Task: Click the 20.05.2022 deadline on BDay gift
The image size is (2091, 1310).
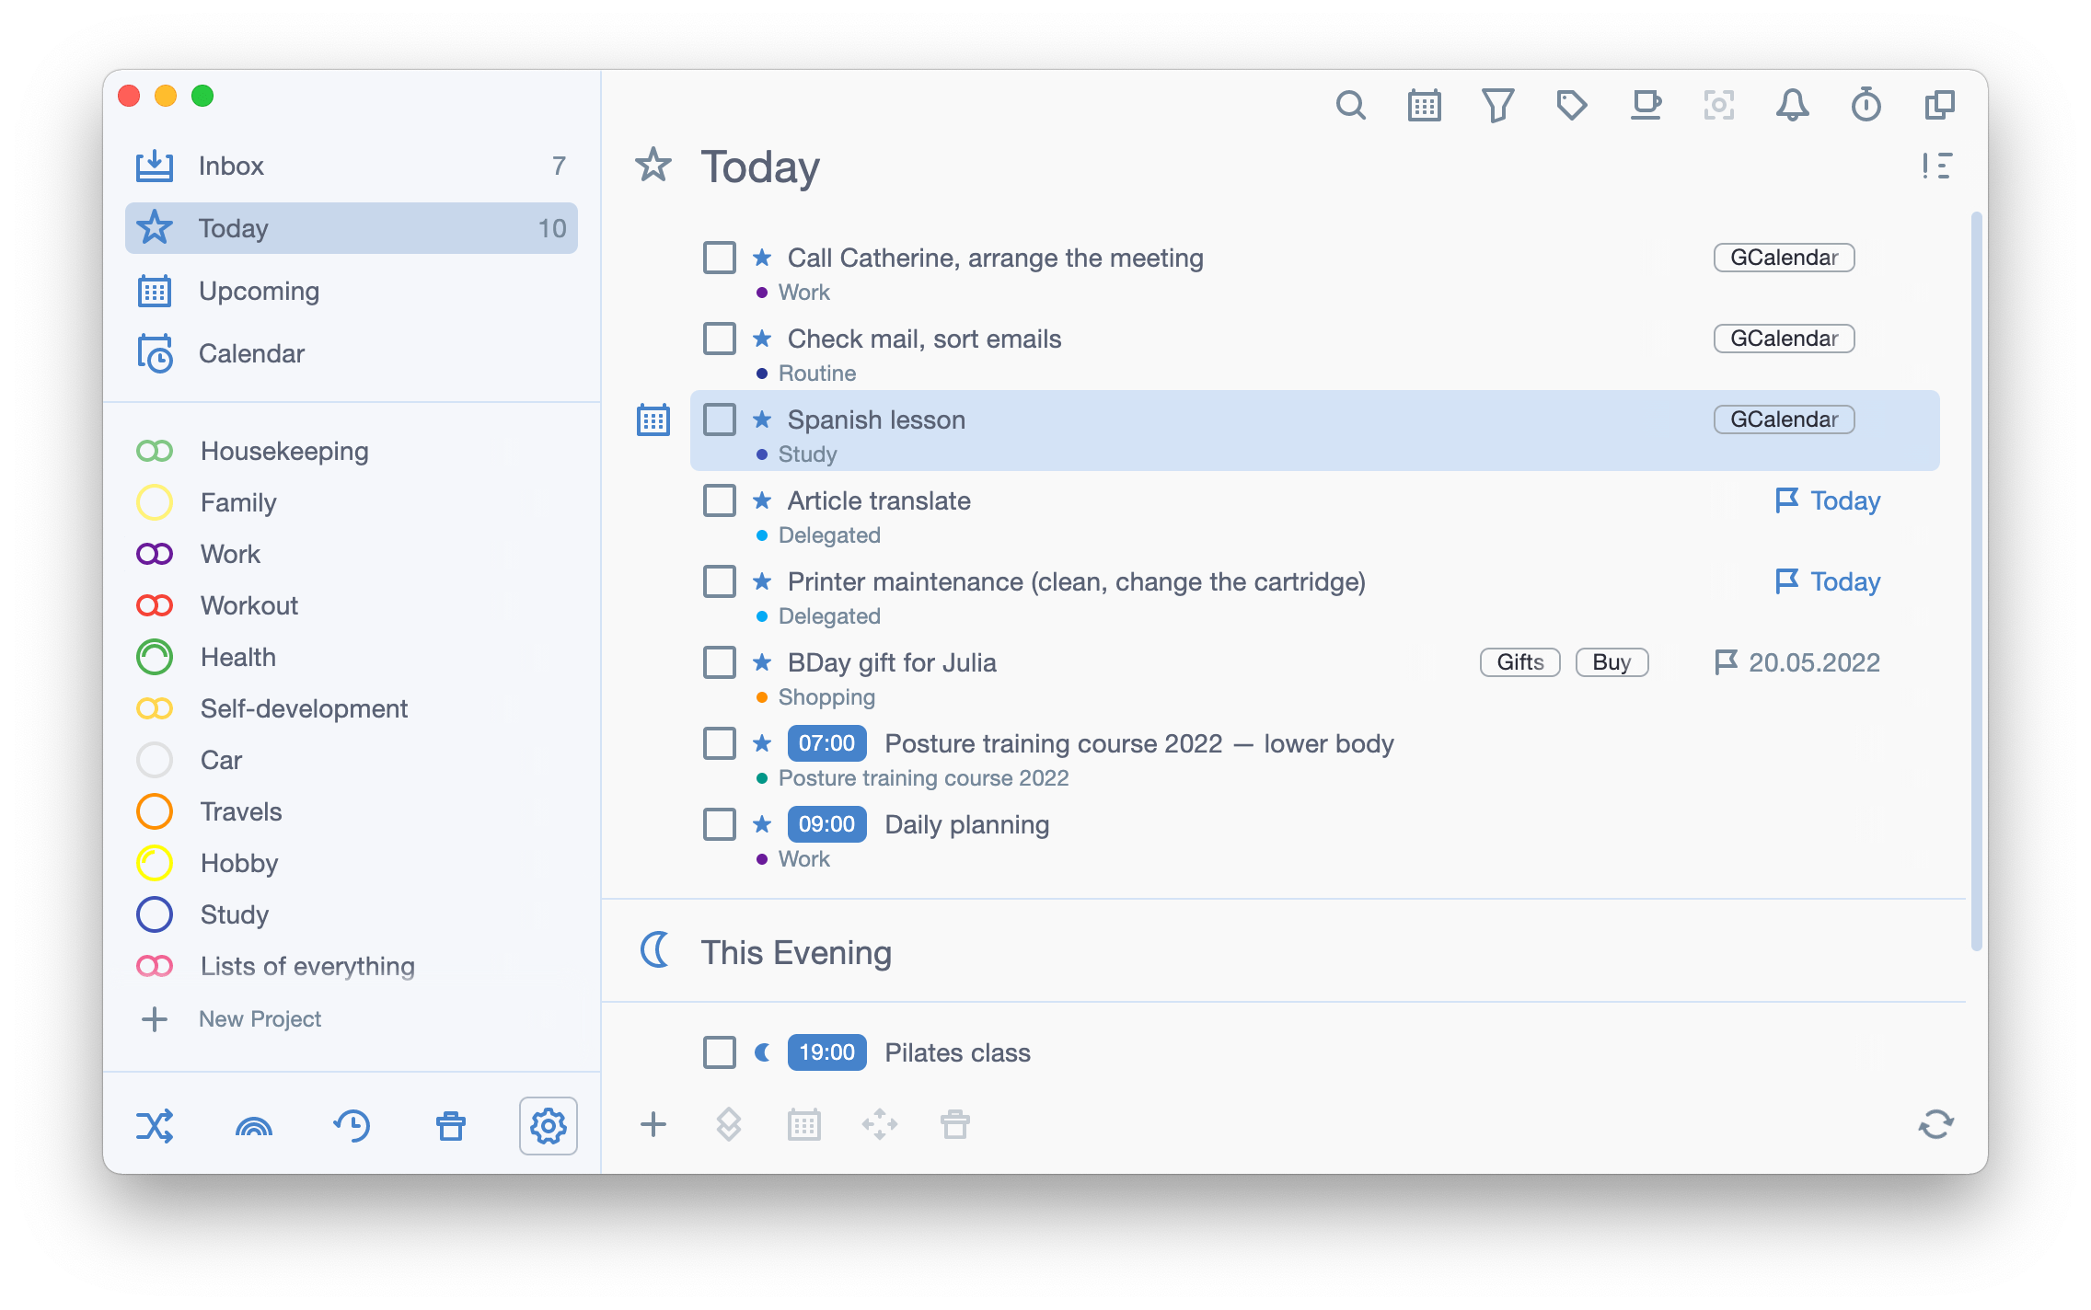Action: [x=1797, y=663]
